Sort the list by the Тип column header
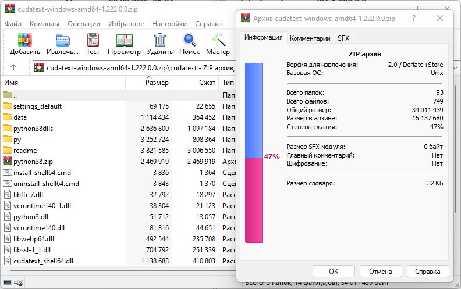Viewport: 461px width, 289px height. point(228,83)
